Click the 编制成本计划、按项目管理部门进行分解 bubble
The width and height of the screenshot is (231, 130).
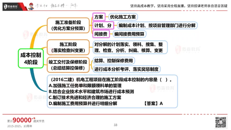[157, 25]
